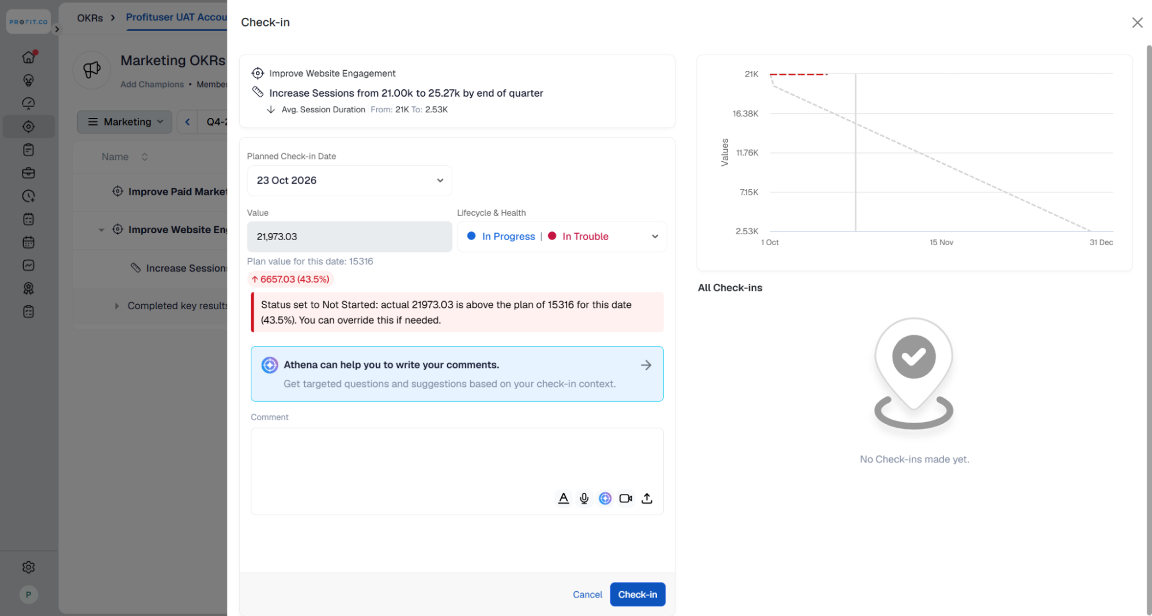The height and width of the screenshot is (616, 1152).
Task: Click the Add Champions link
Action: tap(152, 84)
